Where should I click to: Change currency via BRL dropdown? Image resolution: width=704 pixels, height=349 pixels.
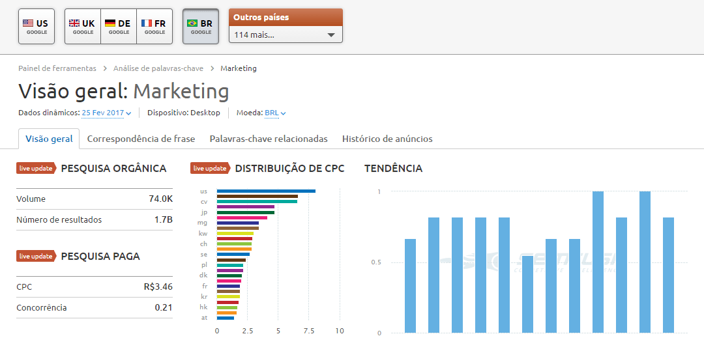275,113
